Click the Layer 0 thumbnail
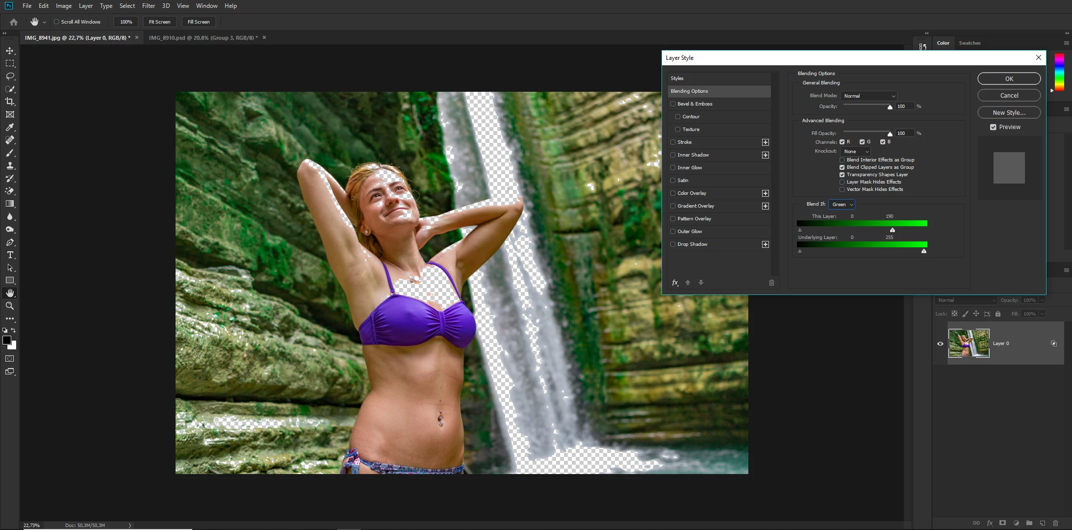Screen dimensions: 1072x530 point(969,344)
